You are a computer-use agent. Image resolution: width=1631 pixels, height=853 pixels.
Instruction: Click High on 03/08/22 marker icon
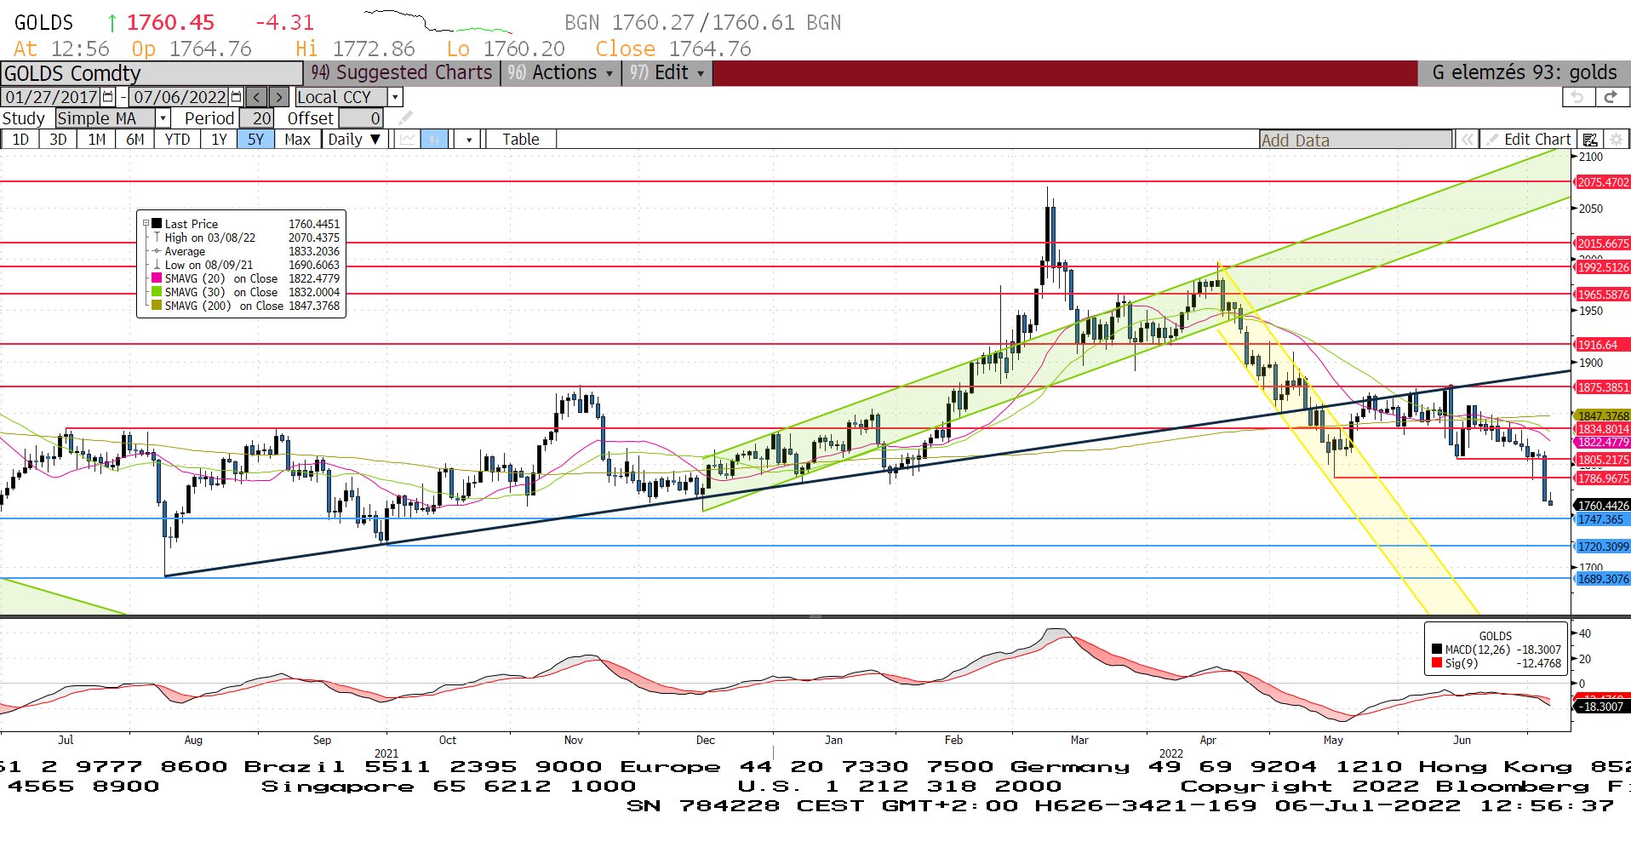coord(157,238)
